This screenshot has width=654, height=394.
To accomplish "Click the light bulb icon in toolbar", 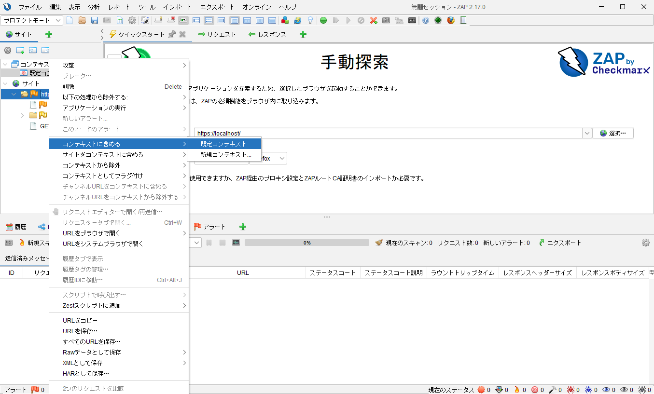I will 310,20.
